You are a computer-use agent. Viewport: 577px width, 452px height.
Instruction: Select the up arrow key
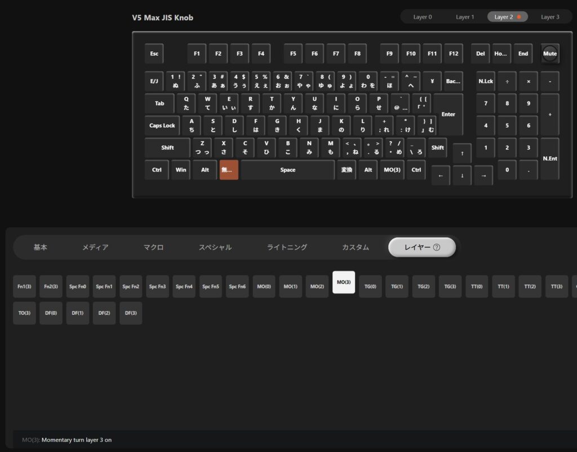click(462, 153)
